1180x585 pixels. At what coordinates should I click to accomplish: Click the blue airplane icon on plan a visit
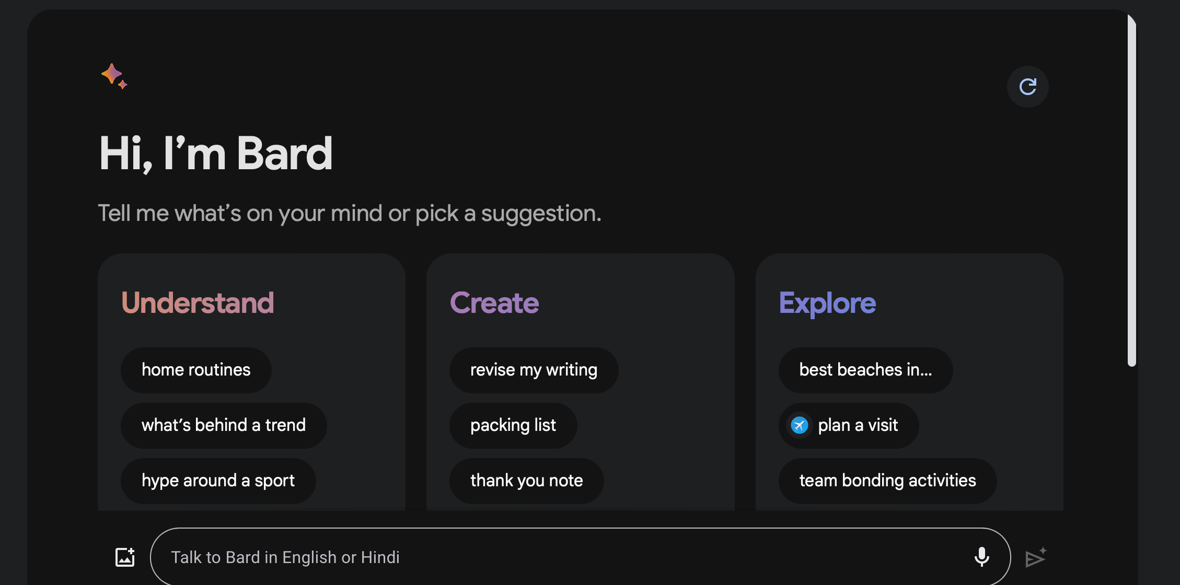(x=799, y=425)
